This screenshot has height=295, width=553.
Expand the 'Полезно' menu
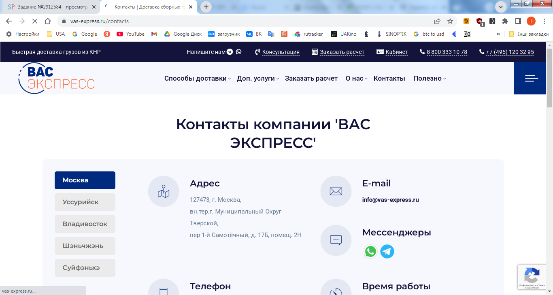tap(430, 78)
